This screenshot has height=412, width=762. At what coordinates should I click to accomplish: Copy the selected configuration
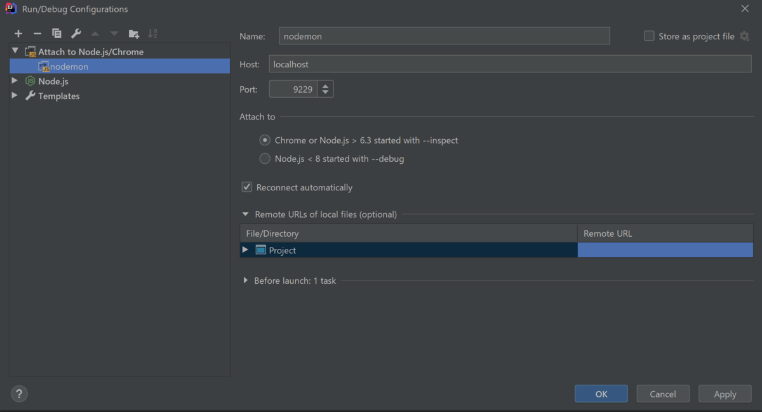(x=57, y=34)
